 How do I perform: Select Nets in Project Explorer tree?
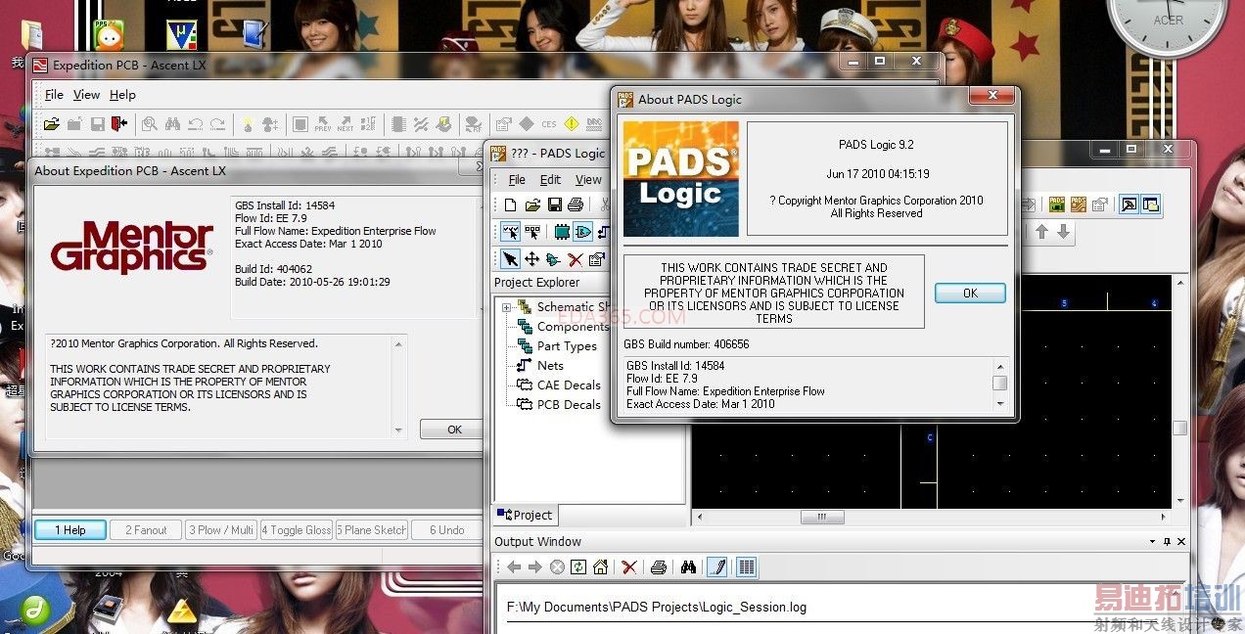click(x=550, y=366)
